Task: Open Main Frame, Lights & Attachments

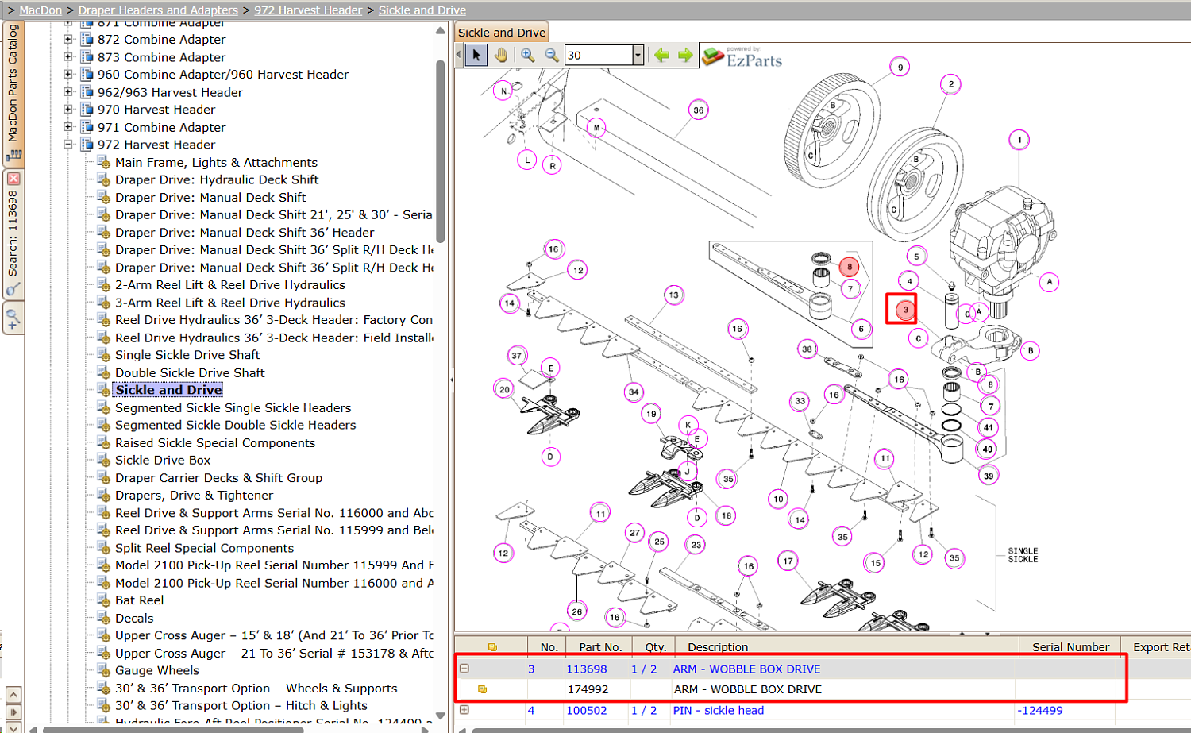Action: click(x=216, y=163)
